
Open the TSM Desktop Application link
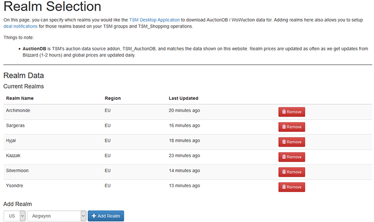(154, 20)
